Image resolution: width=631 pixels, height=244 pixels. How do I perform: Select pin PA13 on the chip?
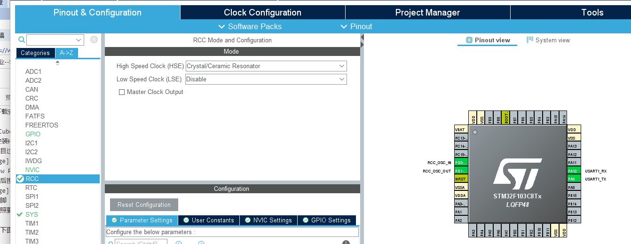pos(574,146)
